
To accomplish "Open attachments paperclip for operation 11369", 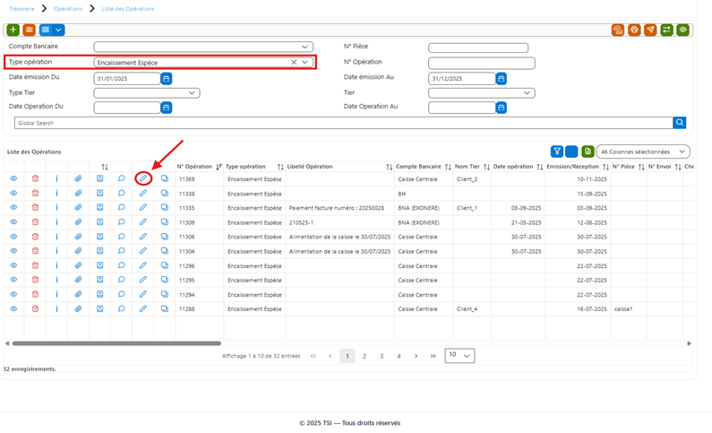I will [x=78, y=179].
